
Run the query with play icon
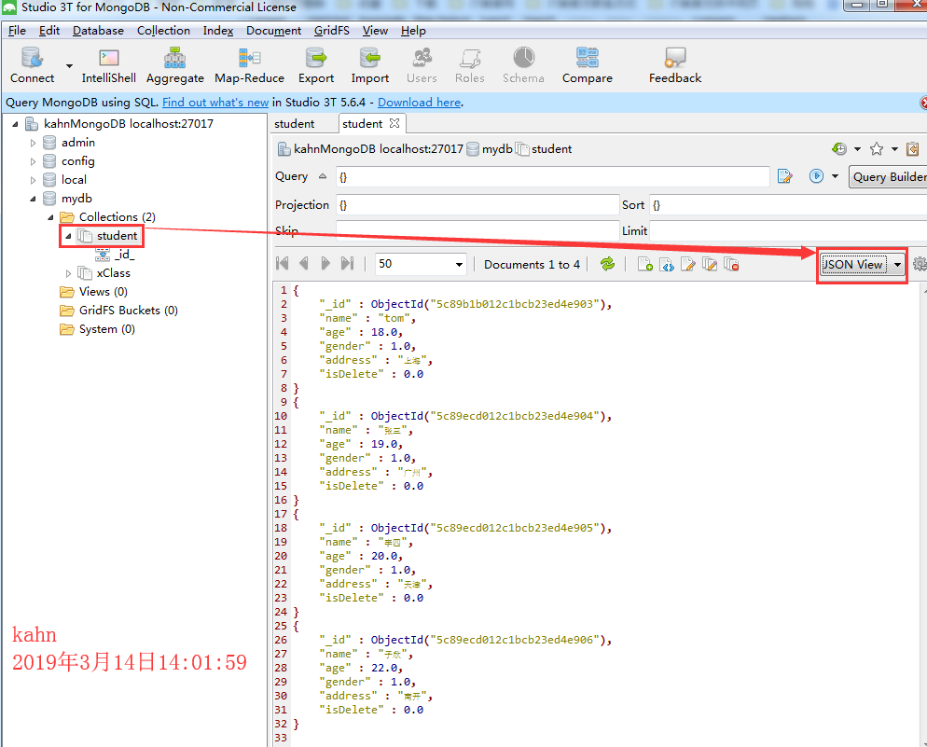pyautogui.click(x=816, y=176)
